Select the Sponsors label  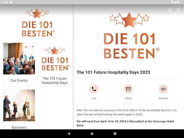tap(19, 127)
